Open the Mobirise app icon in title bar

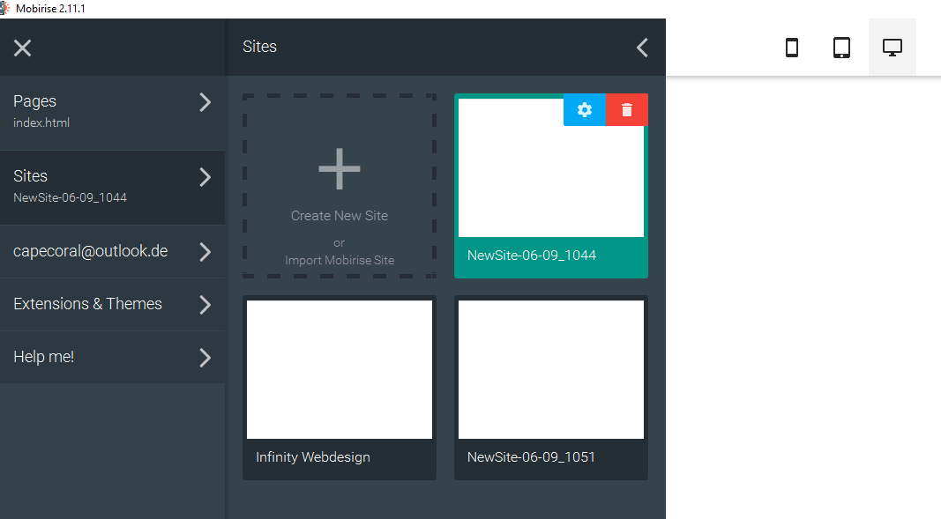click(x=5, y=8)
